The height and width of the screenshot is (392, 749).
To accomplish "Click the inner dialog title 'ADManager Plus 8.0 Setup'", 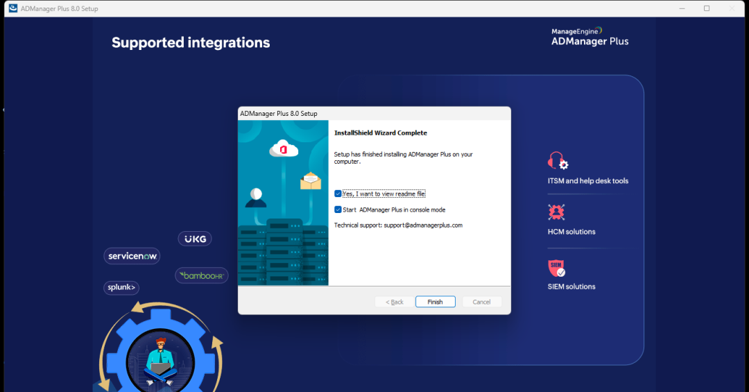I will click(279, 114).
